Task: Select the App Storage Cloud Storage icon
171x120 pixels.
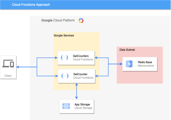Action: (x=66, y=106)
